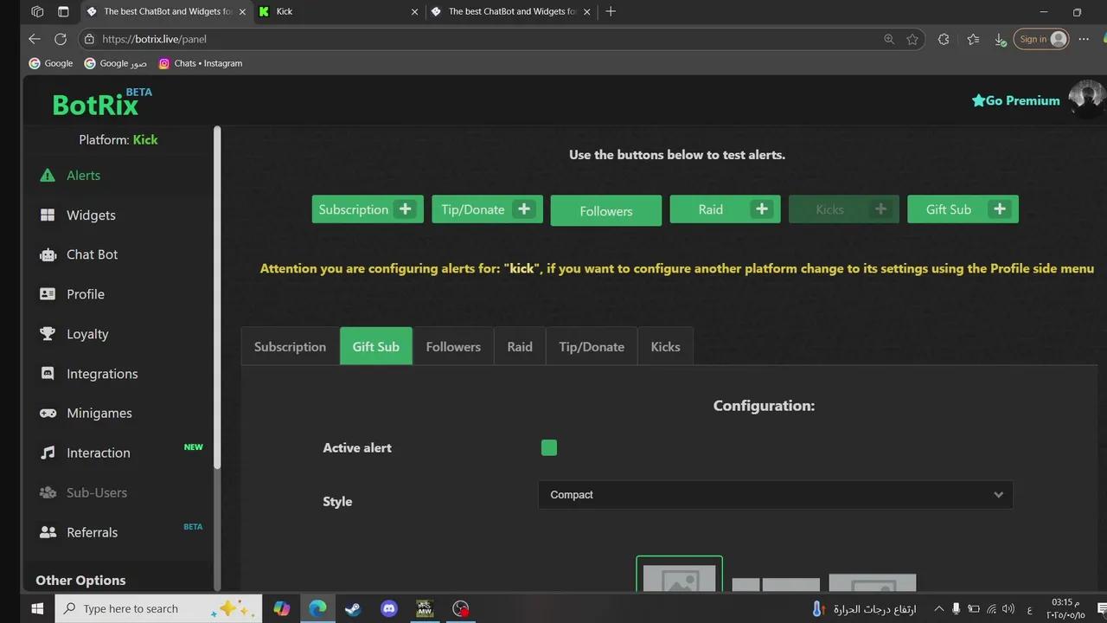
Task: Open browser extensions menu
Action: coord(944,39)
